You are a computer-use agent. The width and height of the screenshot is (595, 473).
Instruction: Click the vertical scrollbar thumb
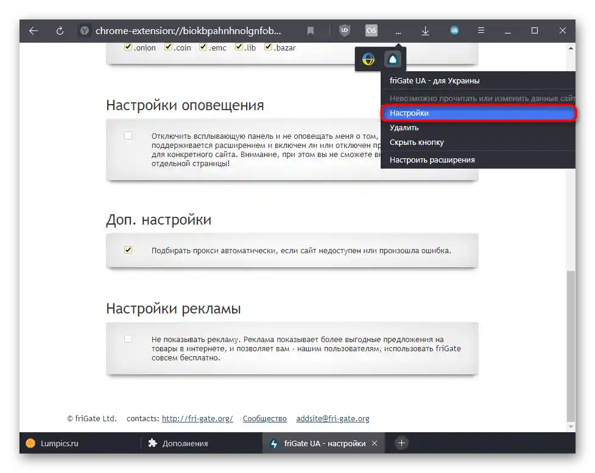pos(571,346)
